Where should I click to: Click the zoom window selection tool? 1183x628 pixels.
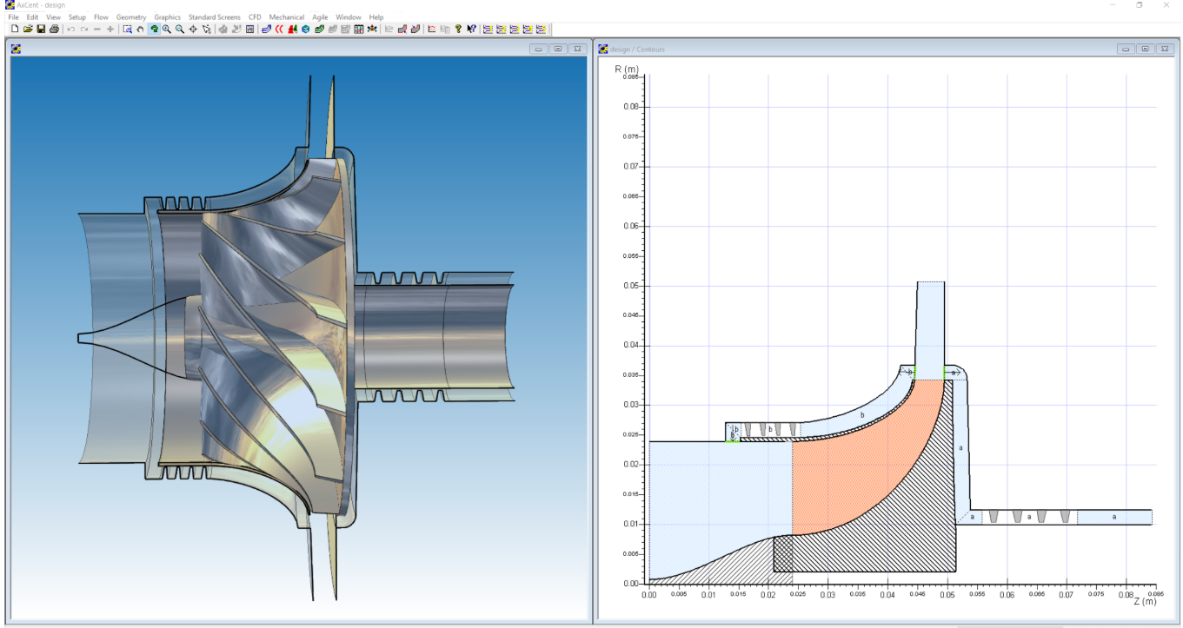127,29
